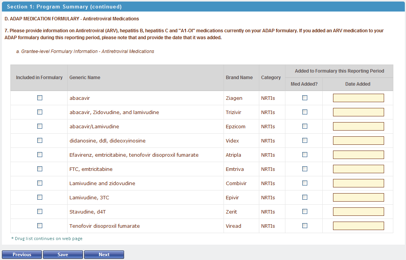The width and height of the screenshot is (406, 260).
Task: Select Date Added field for Viread
Action: click(x=358, y=226)
